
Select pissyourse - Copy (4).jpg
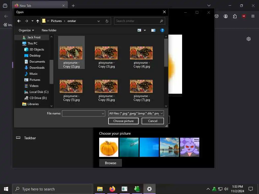pyautogui.click(x=141, y=57)
